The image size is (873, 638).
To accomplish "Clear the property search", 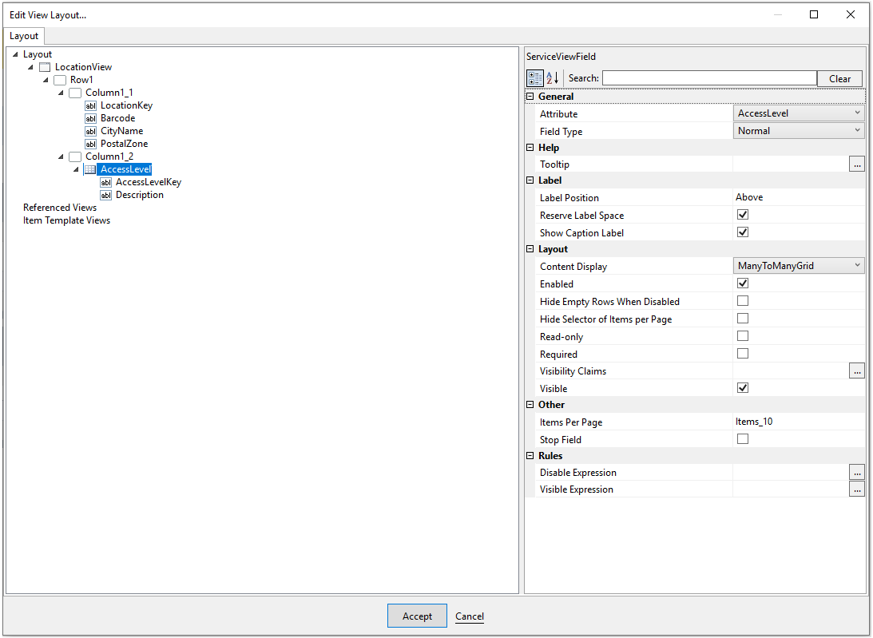I will click(x=839, y=78).
